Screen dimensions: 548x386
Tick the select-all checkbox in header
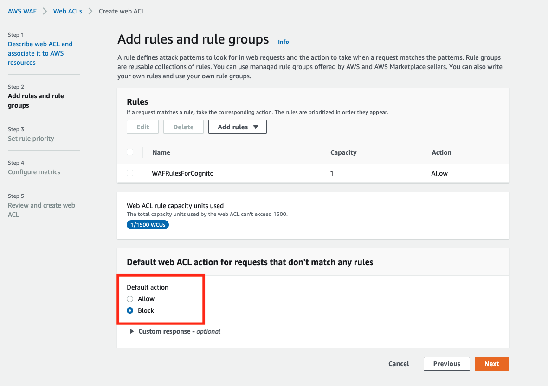(130, 152)
